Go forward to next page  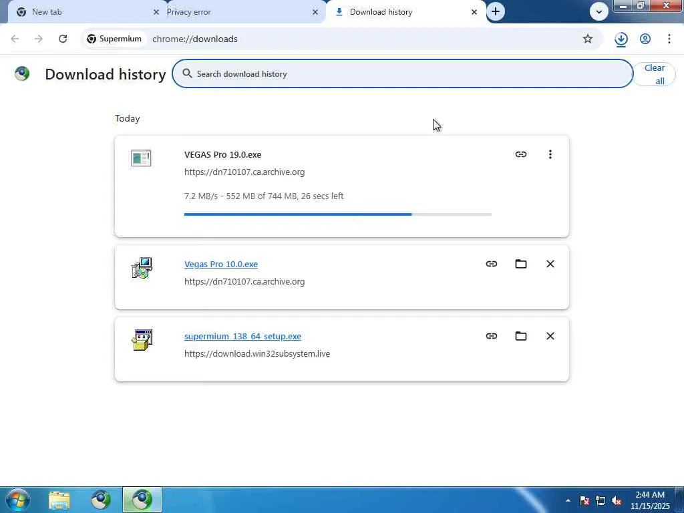pos(39,39)
